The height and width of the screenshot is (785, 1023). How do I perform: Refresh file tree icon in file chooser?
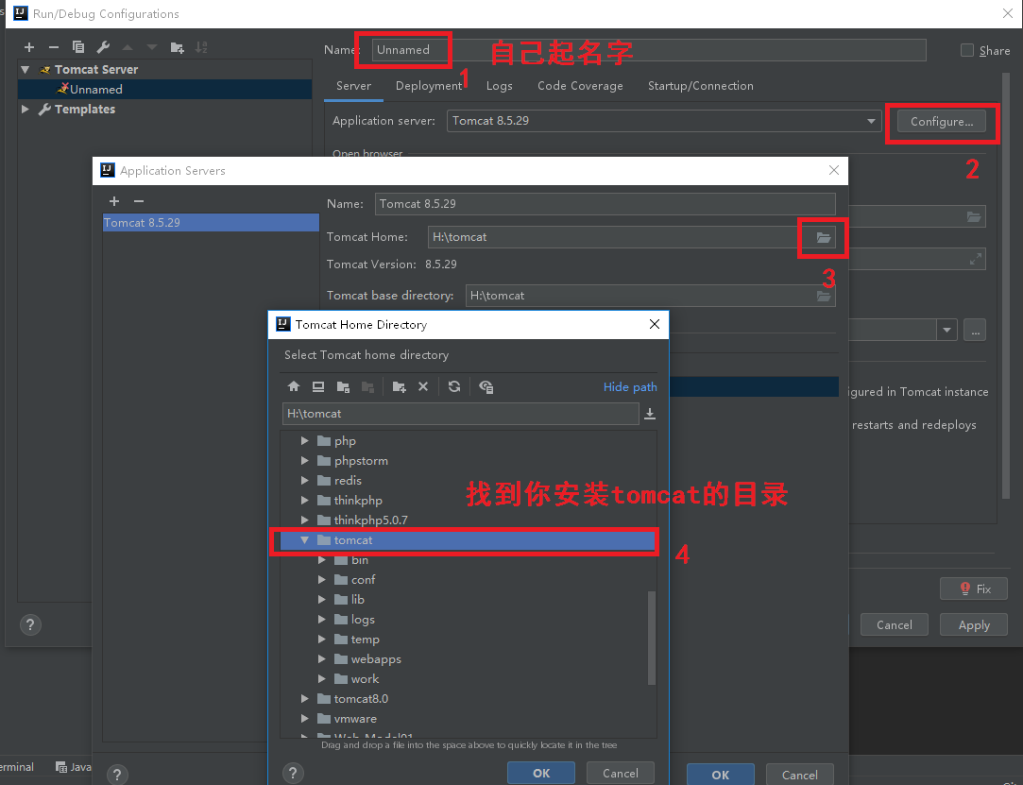[454, 386]
